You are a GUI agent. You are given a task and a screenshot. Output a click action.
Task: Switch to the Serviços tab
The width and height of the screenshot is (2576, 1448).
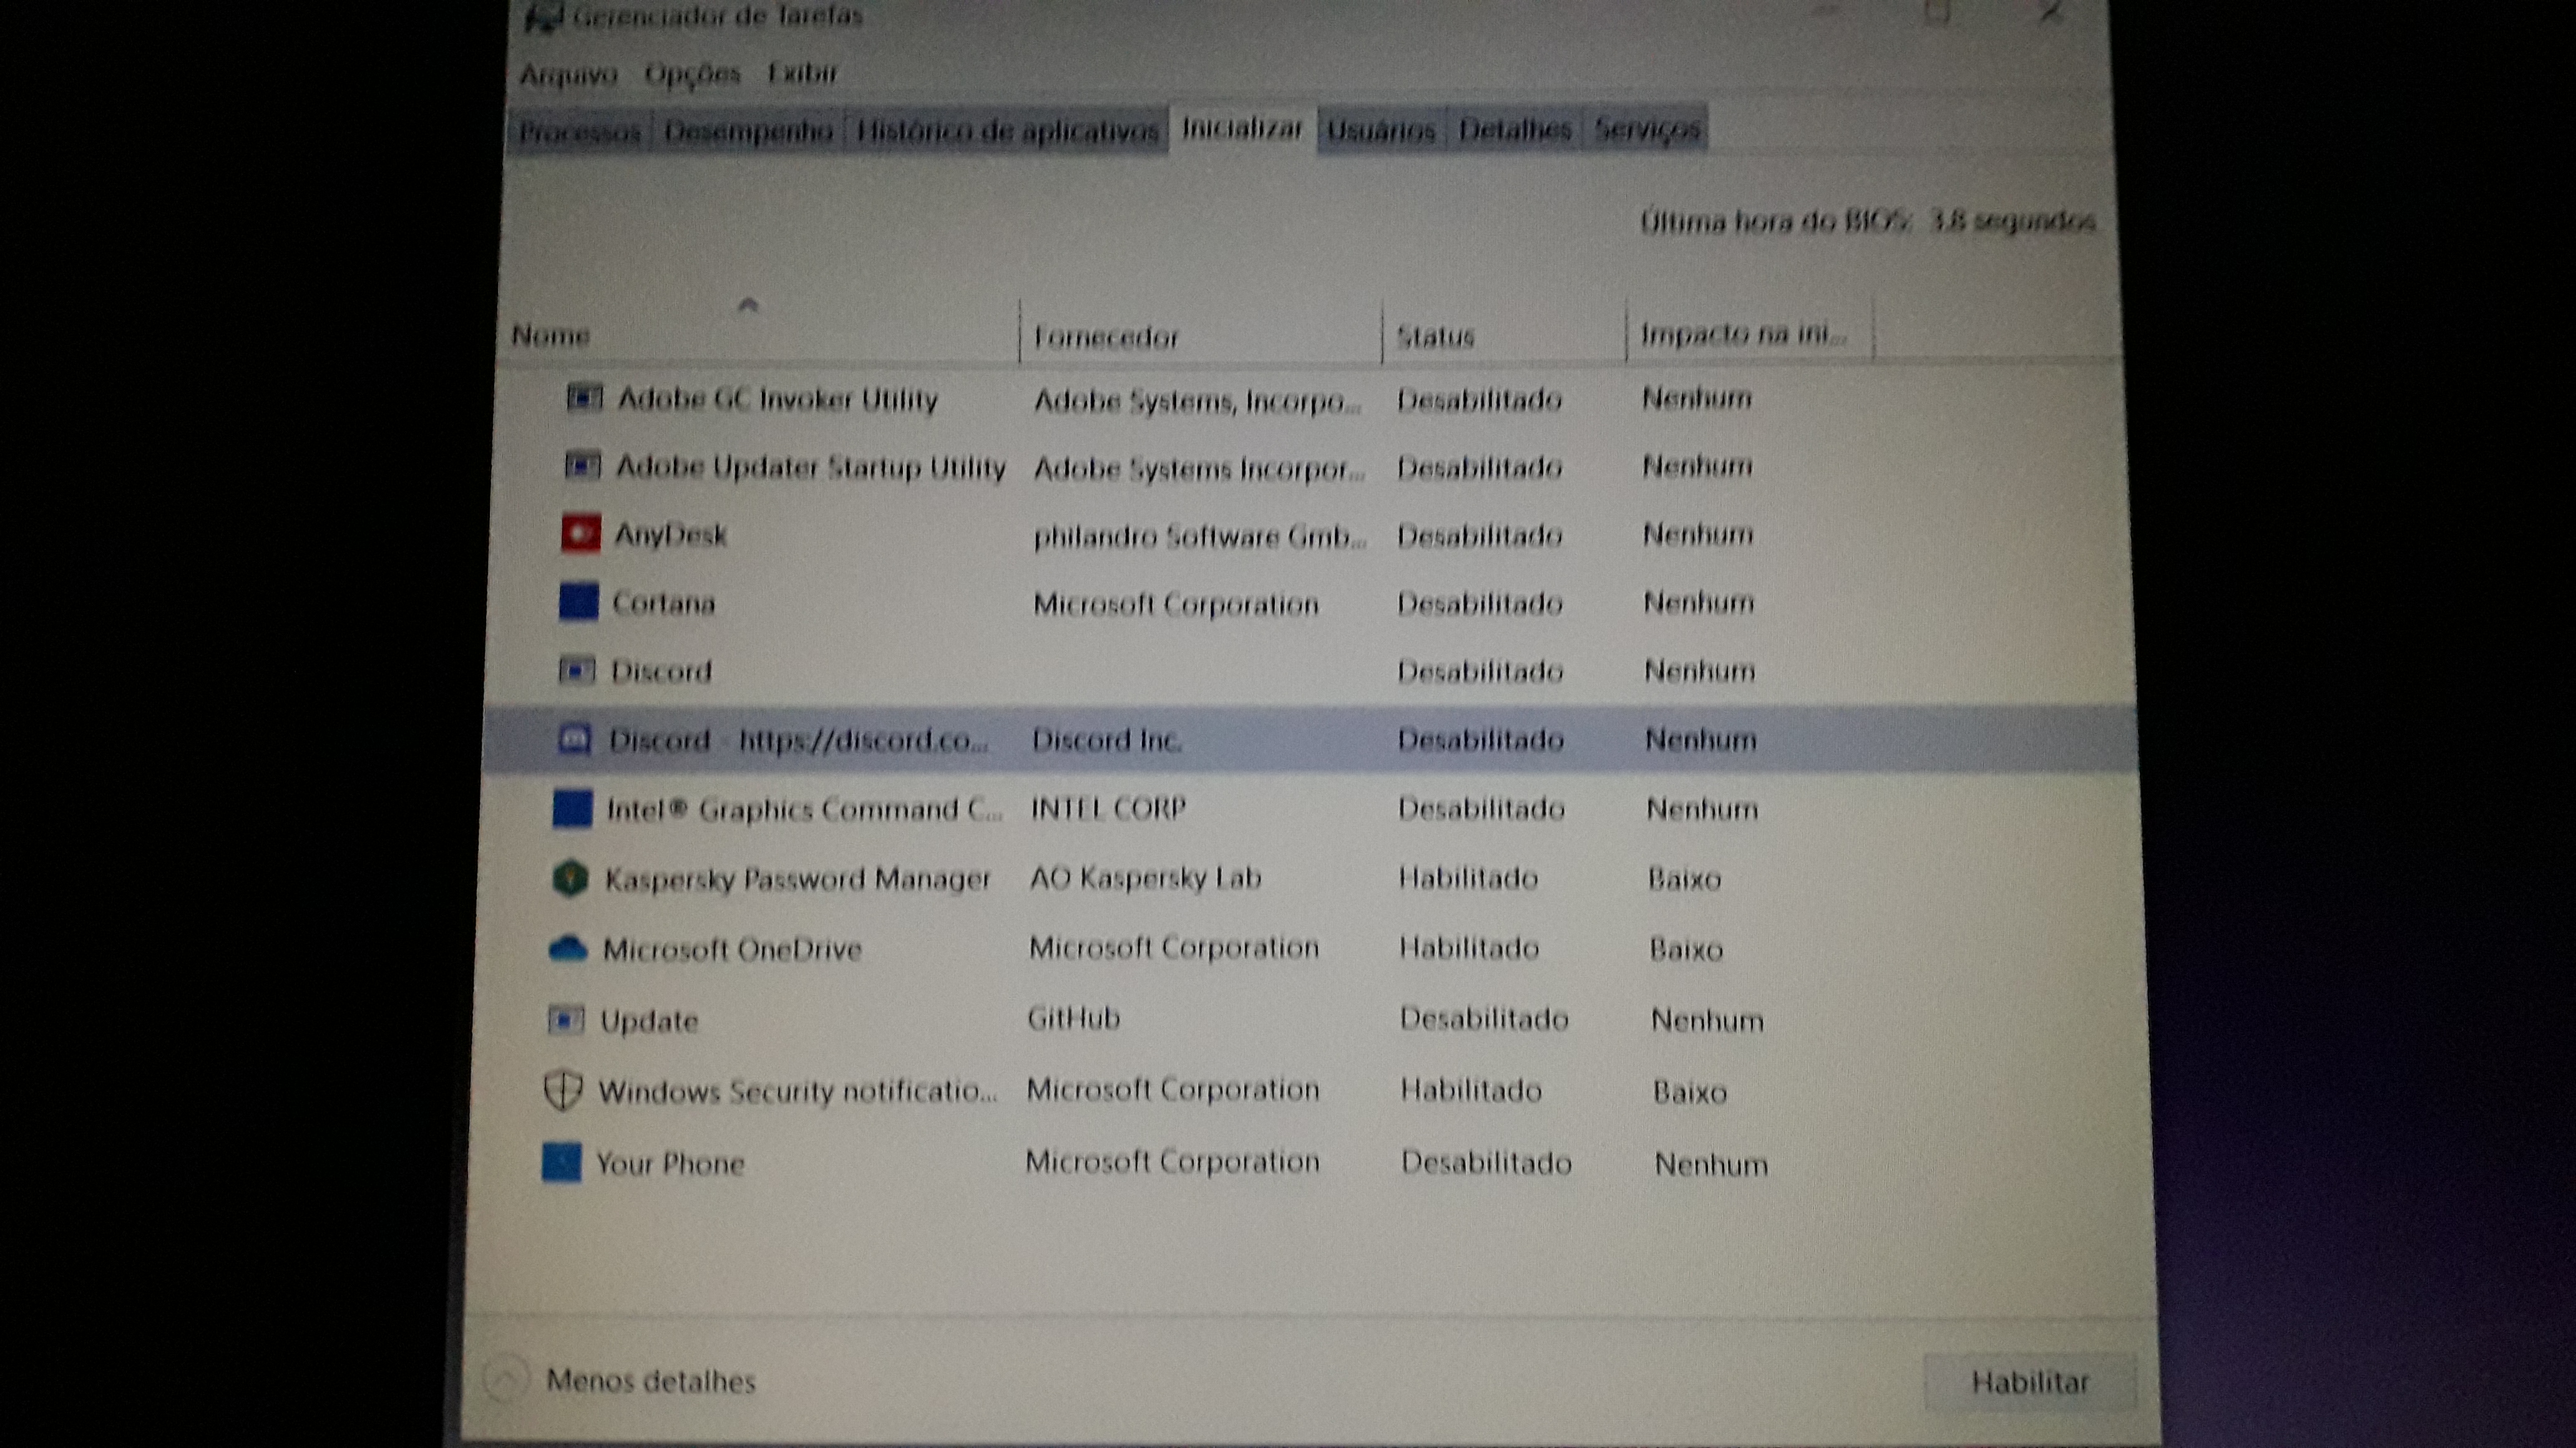point(1646,130)
